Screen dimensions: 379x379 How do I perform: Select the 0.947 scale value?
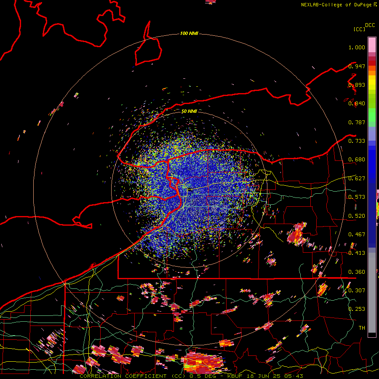click(357, 66)
